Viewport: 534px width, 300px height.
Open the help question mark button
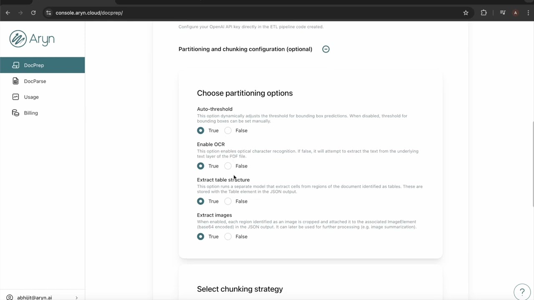click(522, 292)
